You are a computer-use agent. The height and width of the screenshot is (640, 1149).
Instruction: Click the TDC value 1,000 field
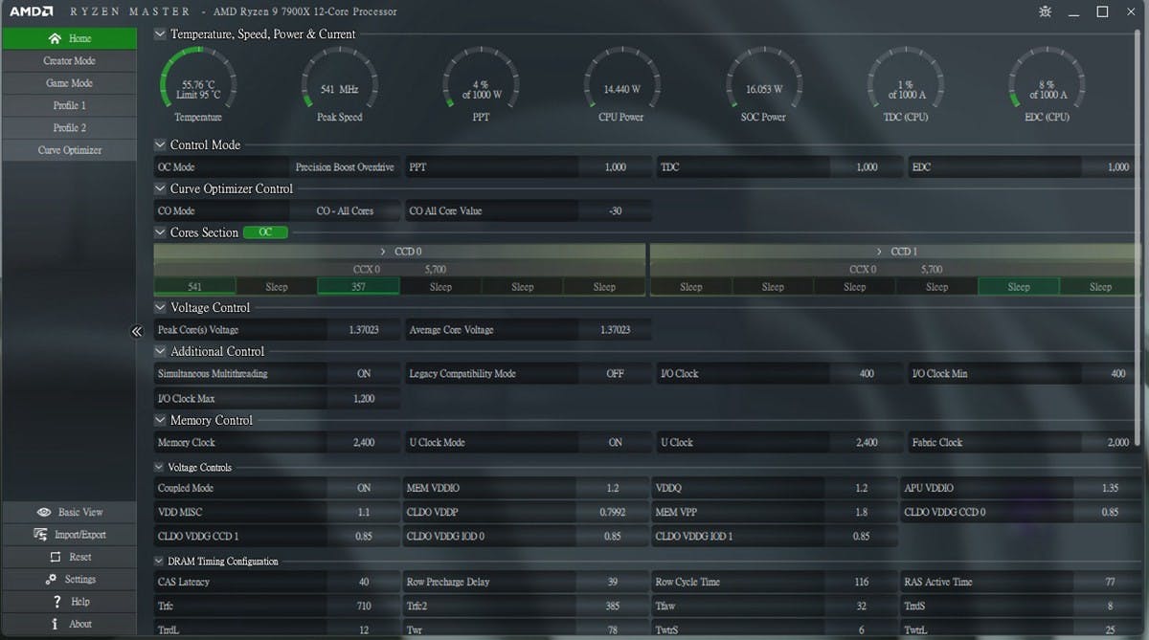click(x=867, y=167)
